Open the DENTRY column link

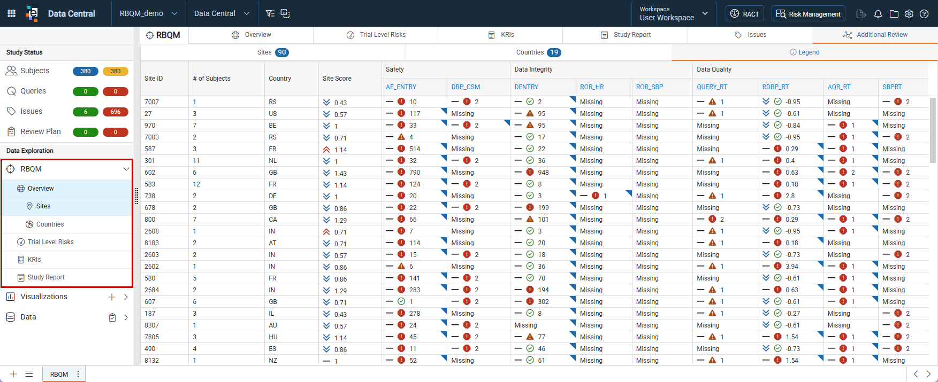coord(527,87)
